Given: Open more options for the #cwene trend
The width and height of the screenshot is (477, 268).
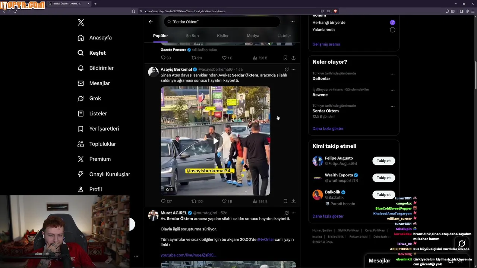Looking at the screenshot, I should coord(392,90).
